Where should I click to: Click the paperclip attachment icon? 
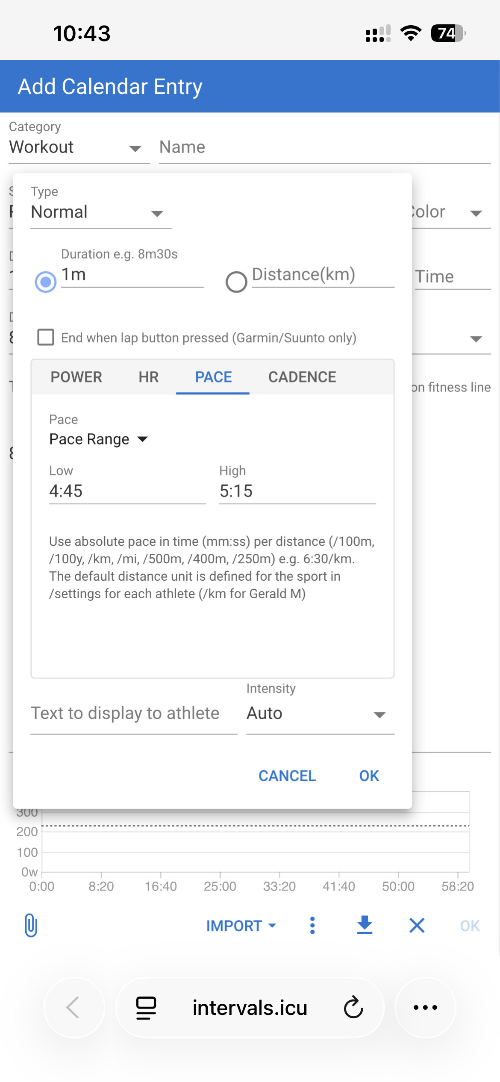click(31, 925)
